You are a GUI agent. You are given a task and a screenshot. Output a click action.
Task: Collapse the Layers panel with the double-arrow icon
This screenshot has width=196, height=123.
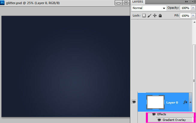(186, 1)
